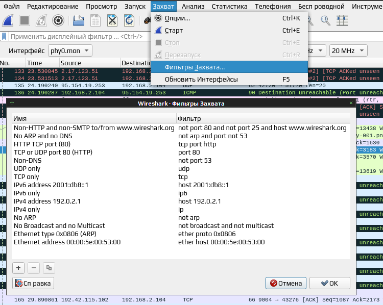This screenshot has width=383, height=305.
Task: Click the Имя column header in dialog
Action: click(x=94, y=119)
